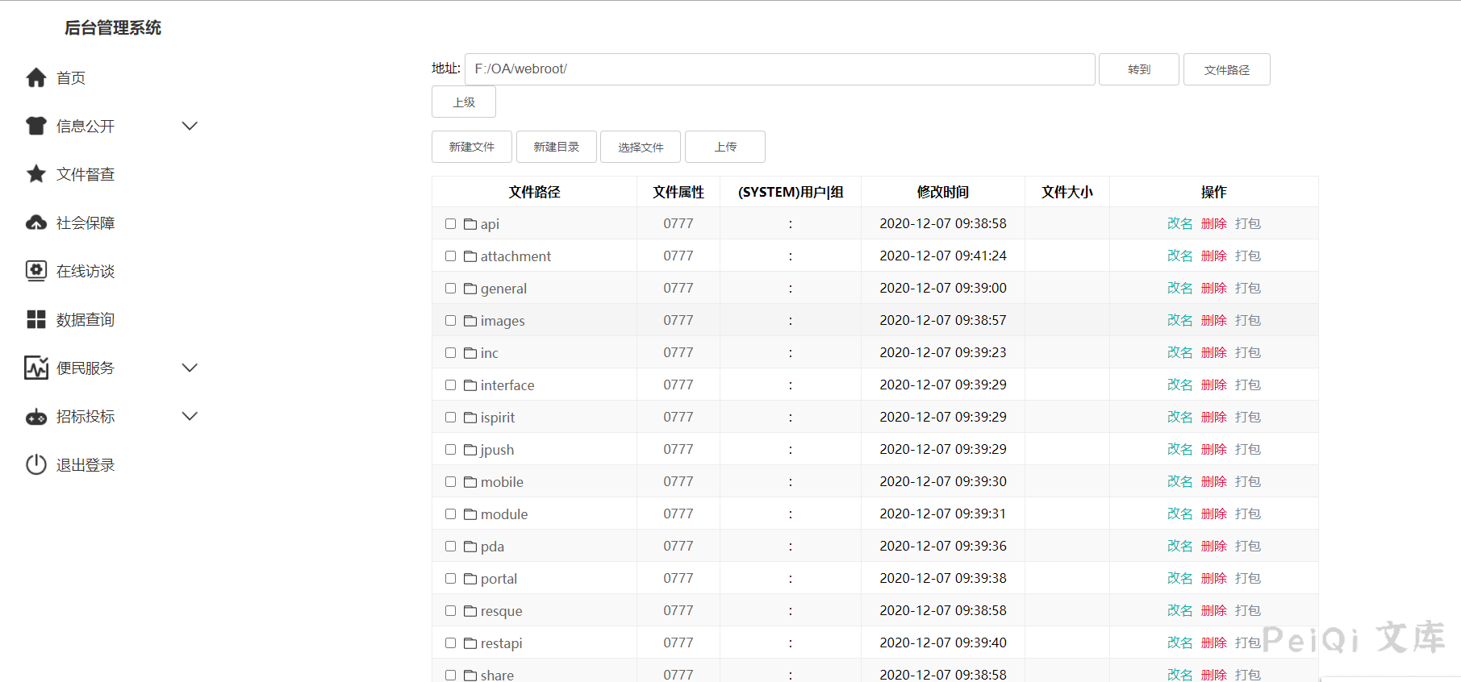Click the 地址 path input field
This screenshot has height=682, width=1461.
pyautogui.click(x=779, y=69)
